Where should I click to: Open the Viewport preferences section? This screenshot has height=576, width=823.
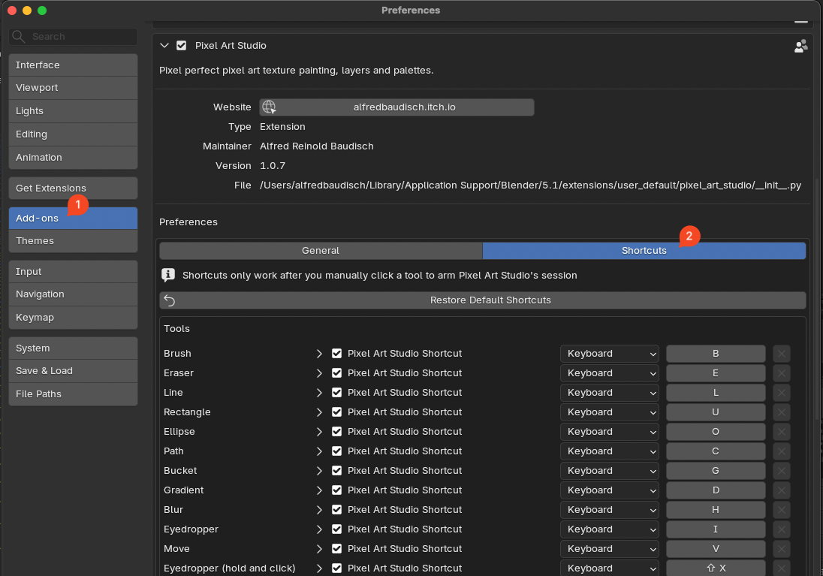(x=73, y=88)
